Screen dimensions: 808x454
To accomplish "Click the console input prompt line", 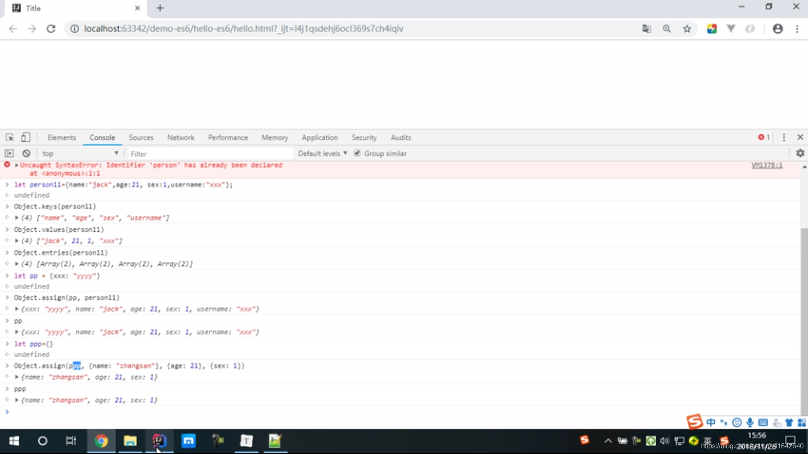I will point(400,412).
